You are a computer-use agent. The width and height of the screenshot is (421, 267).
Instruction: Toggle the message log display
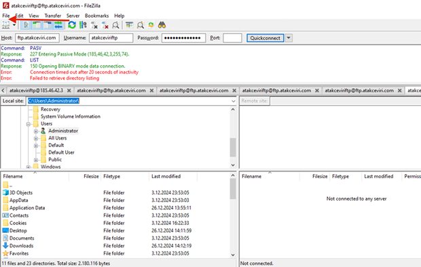(x=26, y=25)
